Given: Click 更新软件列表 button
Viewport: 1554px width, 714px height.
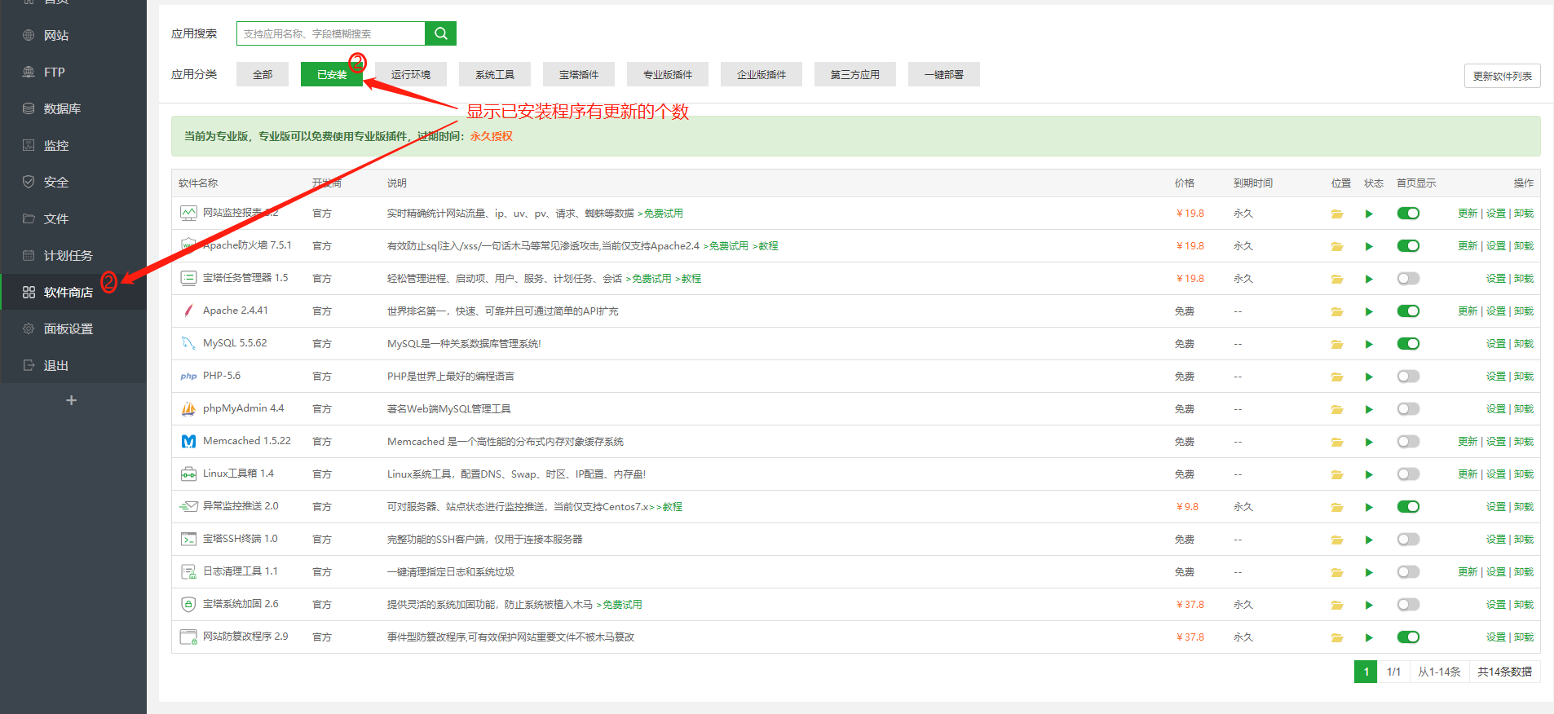Looking at the screenshot, I should pyautogui.click(x=1503, y=76).
